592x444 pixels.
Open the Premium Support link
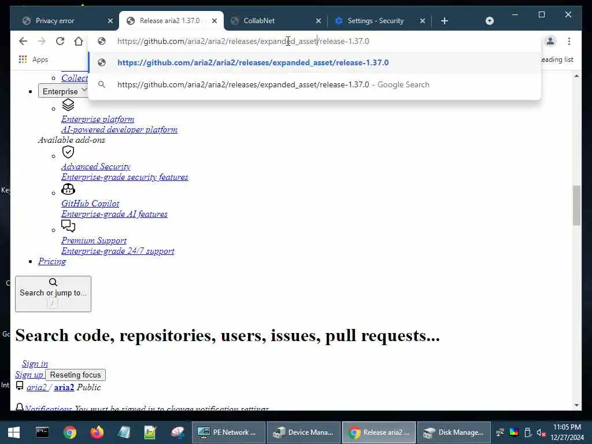94,240
